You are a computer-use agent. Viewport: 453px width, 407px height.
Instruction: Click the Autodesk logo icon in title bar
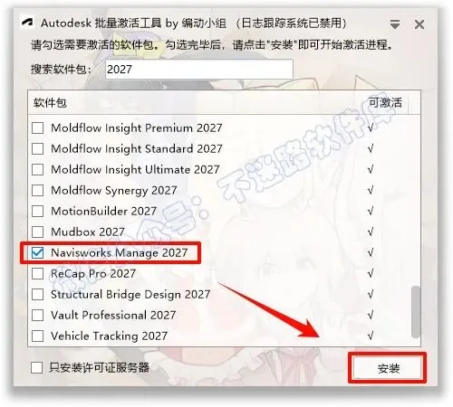(x=27, y=23)
